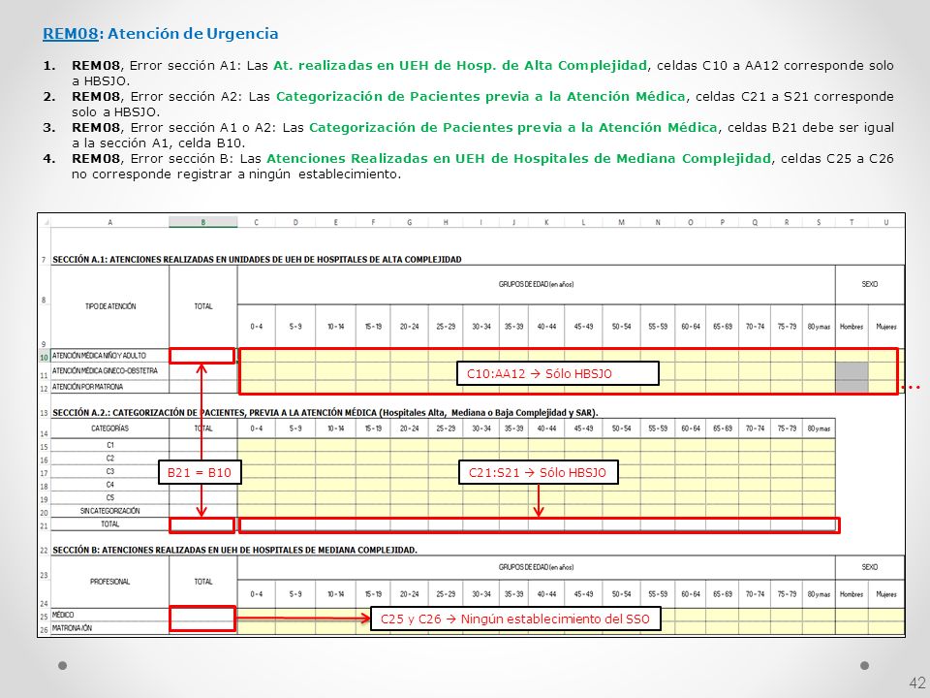Click the grey Hombres cell for Gineco-Obstetra row

coord(852,371)
